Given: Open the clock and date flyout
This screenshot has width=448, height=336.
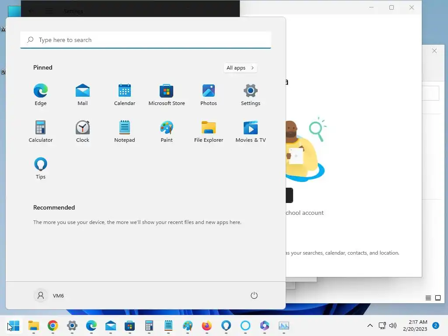Looking at the screenshot, I should tap(415, 325).
